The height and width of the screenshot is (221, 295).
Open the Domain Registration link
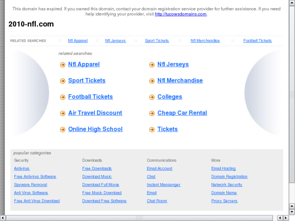coord(229,177)
